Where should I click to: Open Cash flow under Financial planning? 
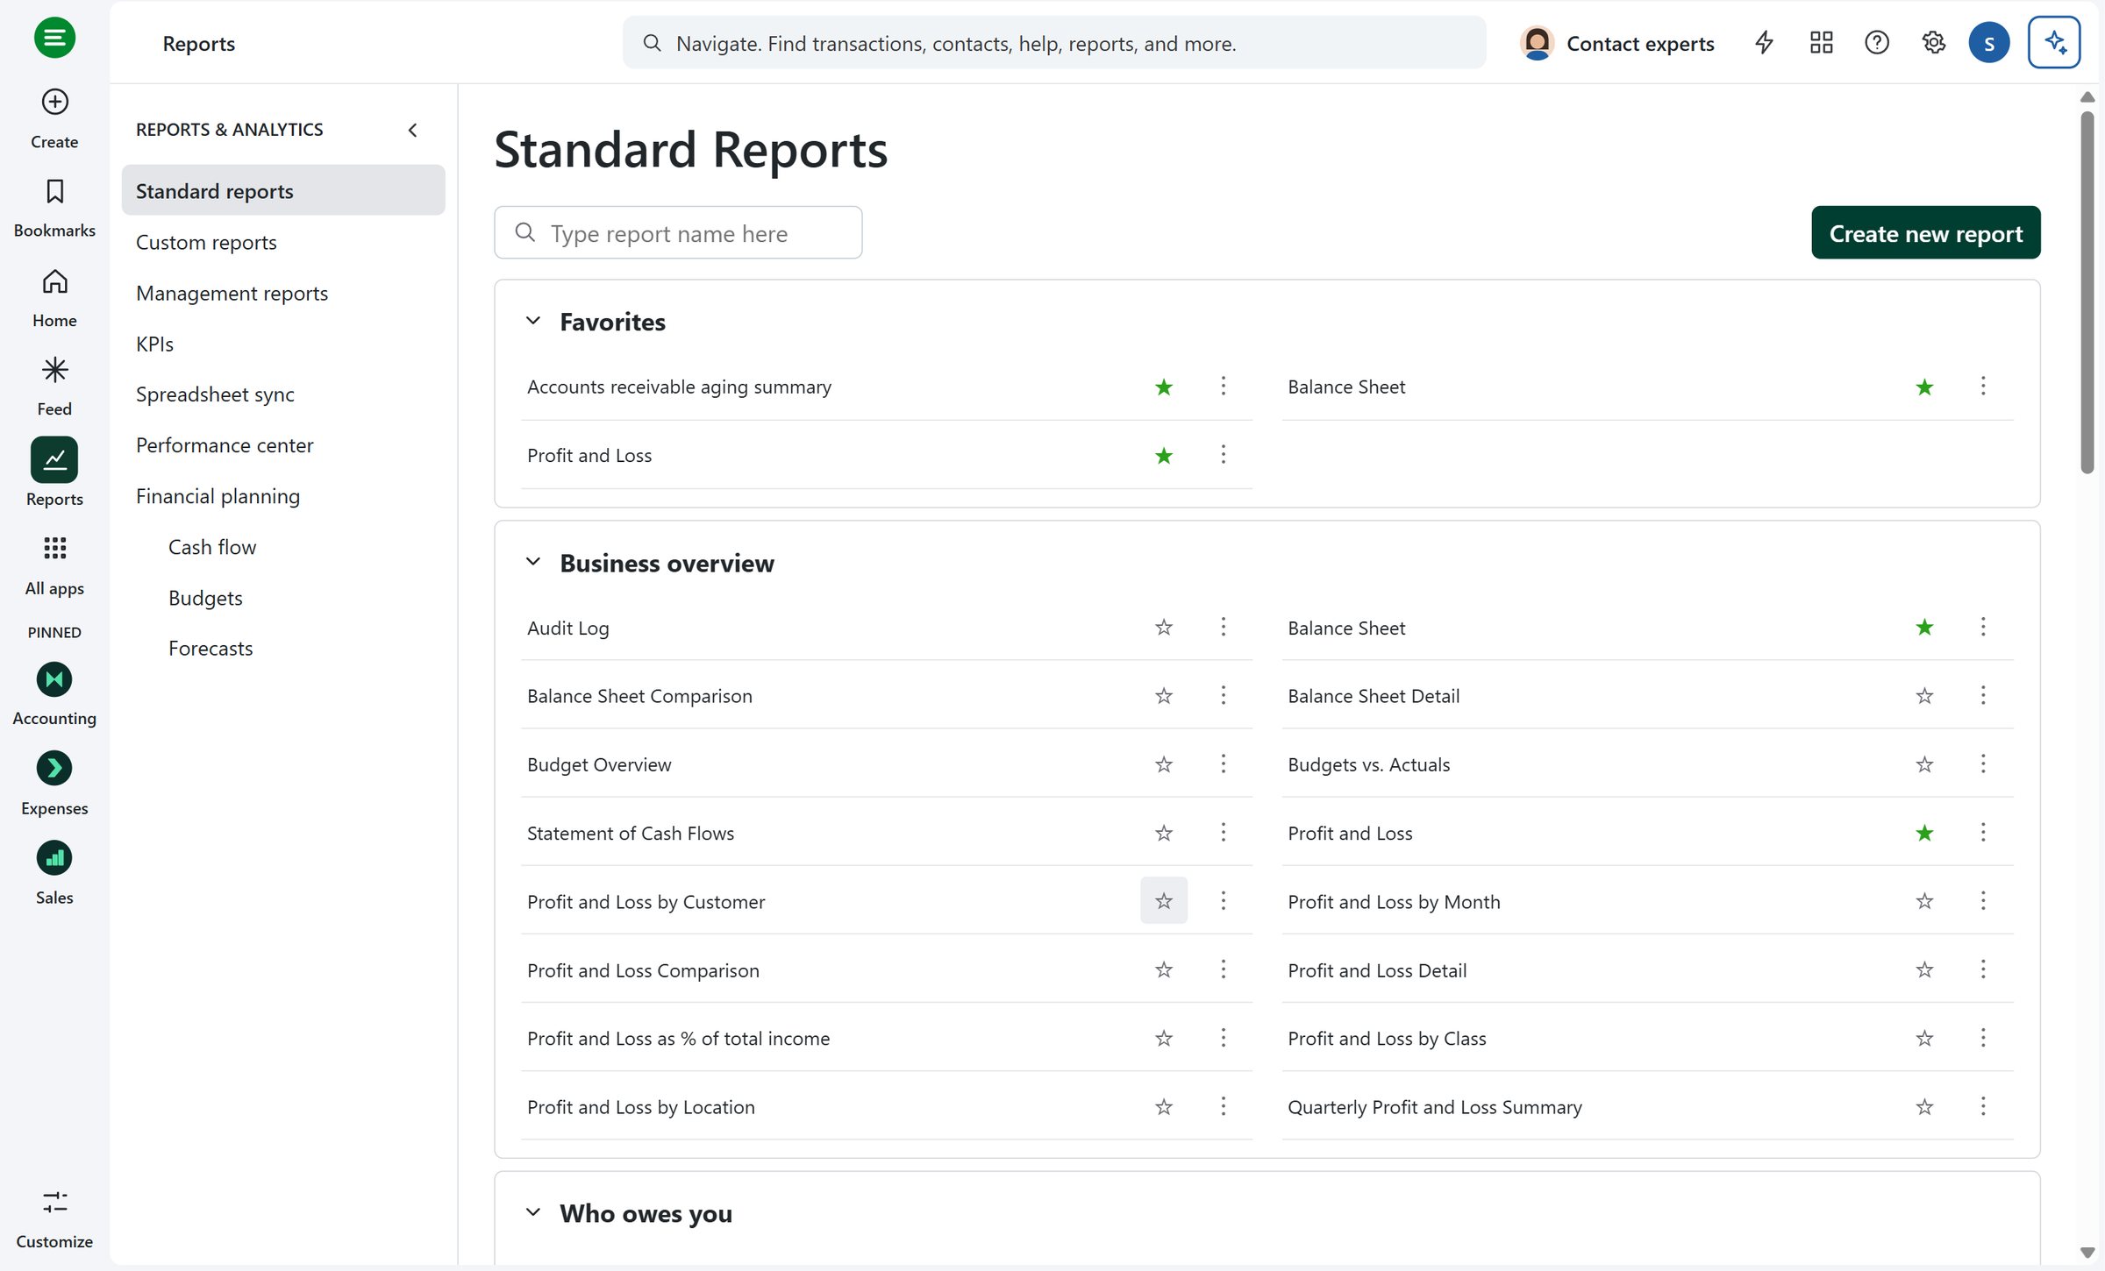[212, 547]
